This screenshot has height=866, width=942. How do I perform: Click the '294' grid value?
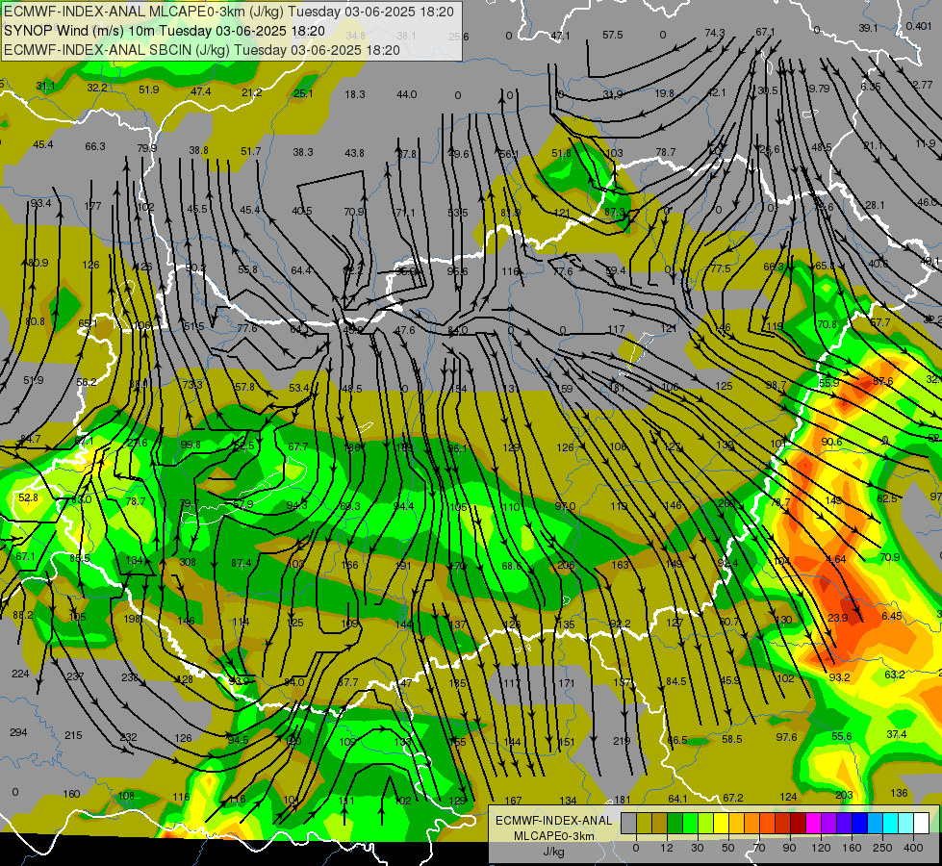tap(18, 732)
